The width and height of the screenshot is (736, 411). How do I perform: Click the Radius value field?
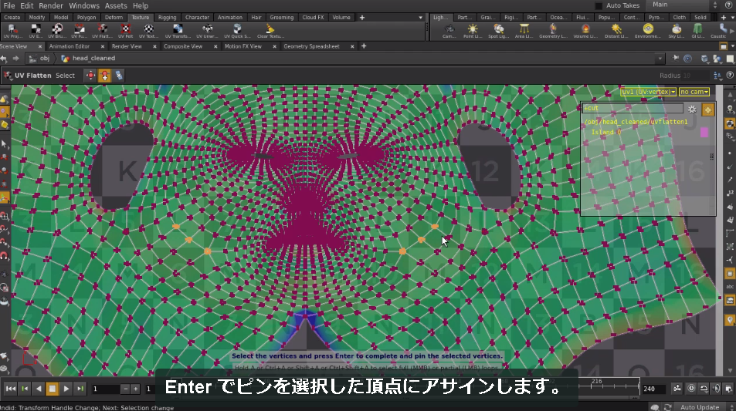(x=696, y=76)
